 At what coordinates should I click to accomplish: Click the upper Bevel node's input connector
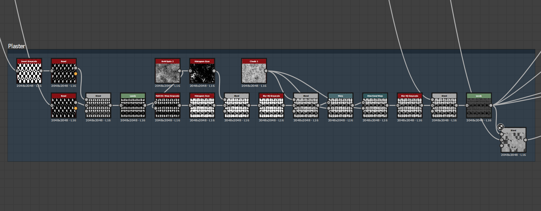52,71
